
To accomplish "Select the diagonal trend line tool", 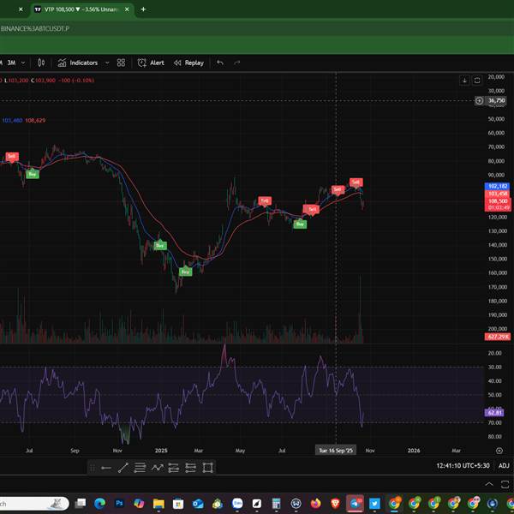I will [x=123, y=467].
